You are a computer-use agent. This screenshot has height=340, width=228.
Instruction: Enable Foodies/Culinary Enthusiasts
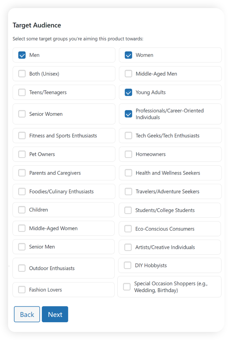pyautogui.click(x=22, y=191)
